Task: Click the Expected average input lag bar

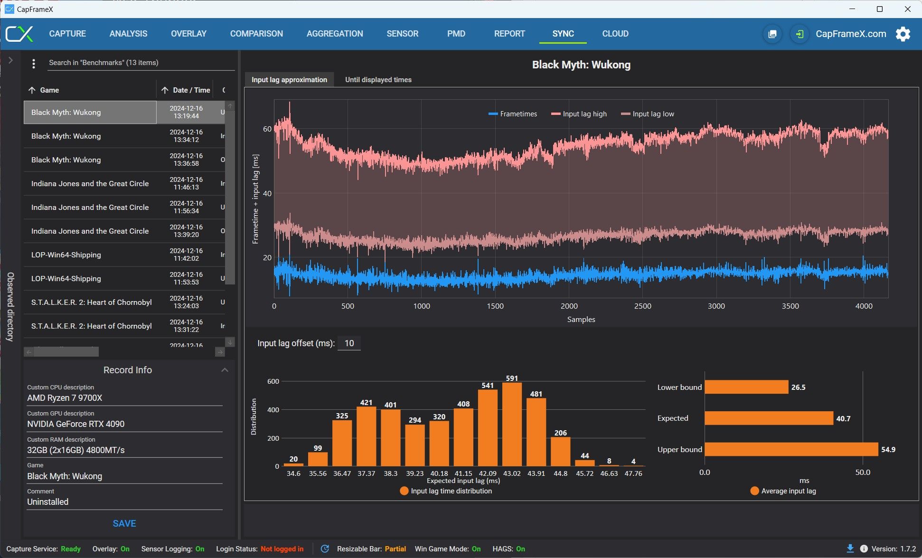Action: (769, 418)
